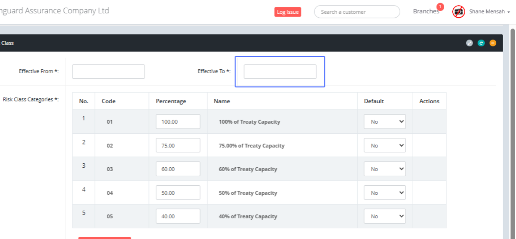Focus the Effective From date field
Screen dimensions: 516x239
108,72
